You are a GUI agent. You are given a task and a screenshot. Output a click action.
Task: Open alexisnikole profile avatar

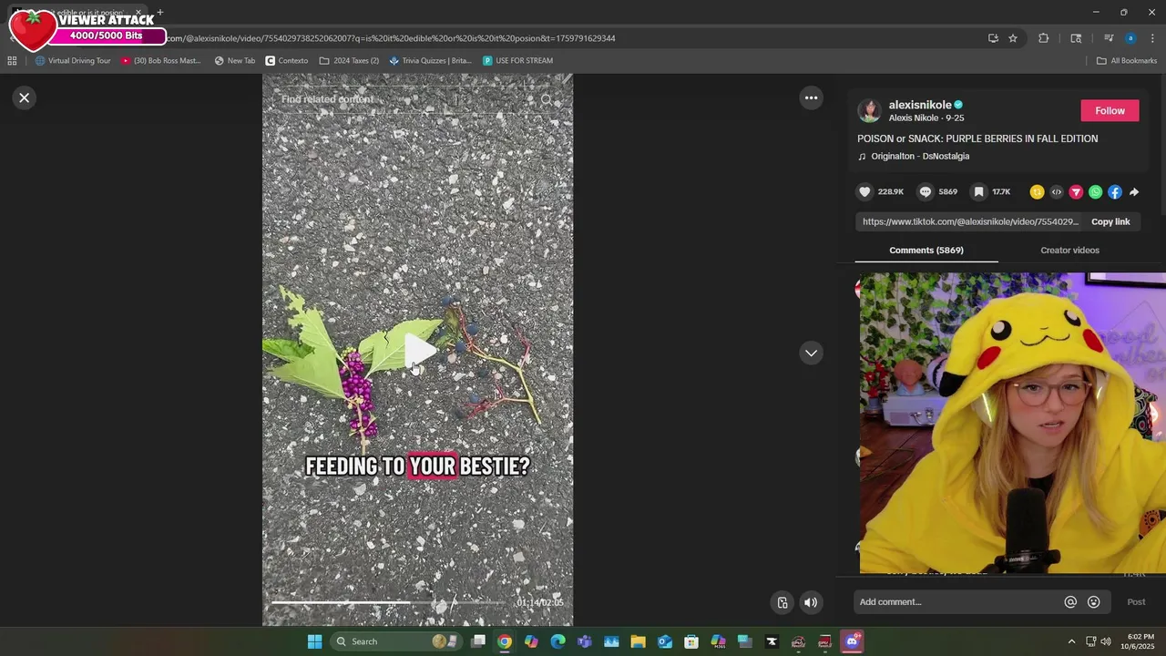pos(870,110)
